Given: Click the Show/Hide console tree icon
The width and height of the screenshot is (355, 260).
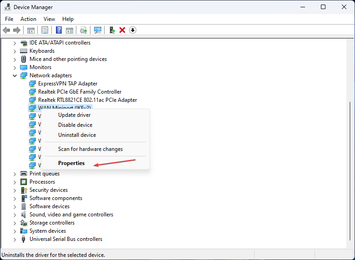Looking at the screenshot, I should [31, 30].
